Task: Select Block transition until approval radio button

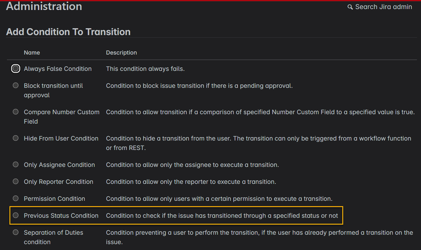Action: pyautogui.click(x=16, y=86)
